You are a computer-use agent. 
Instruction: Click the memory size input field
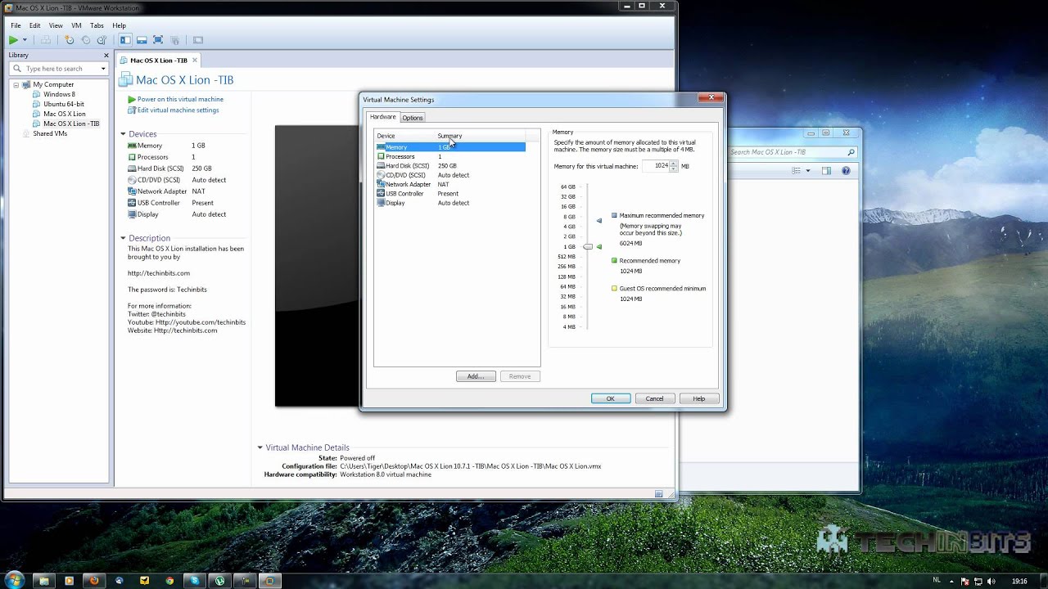[x=656, y=166]
